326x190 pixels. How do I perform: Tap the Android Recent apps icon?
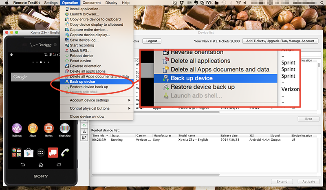(59, 165)
